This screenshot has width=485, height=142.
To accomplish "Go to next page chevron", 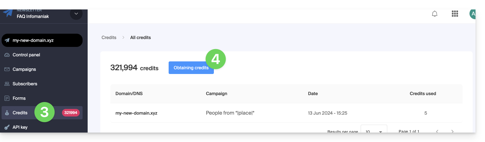I will tap(452, 131).
